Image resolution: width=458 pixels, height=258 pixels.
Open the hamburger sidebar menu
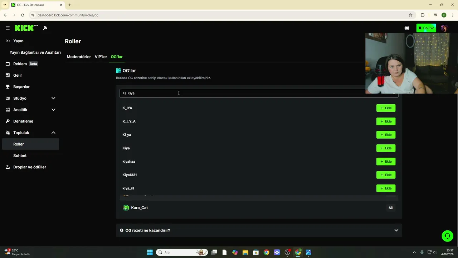pos(8,28)
